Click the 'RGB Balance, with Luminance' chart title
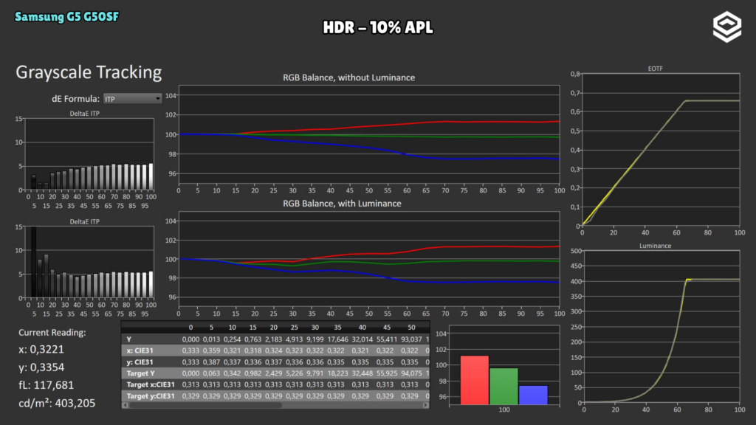The width and height of the screenshot is (756, 425). 342,204
